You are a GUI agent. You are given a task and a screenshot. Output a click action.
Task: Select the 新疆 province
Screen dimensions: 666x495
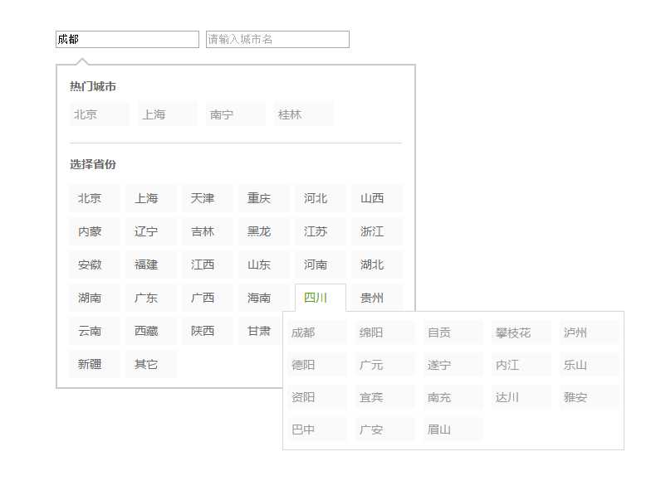[x=95, y=364]
